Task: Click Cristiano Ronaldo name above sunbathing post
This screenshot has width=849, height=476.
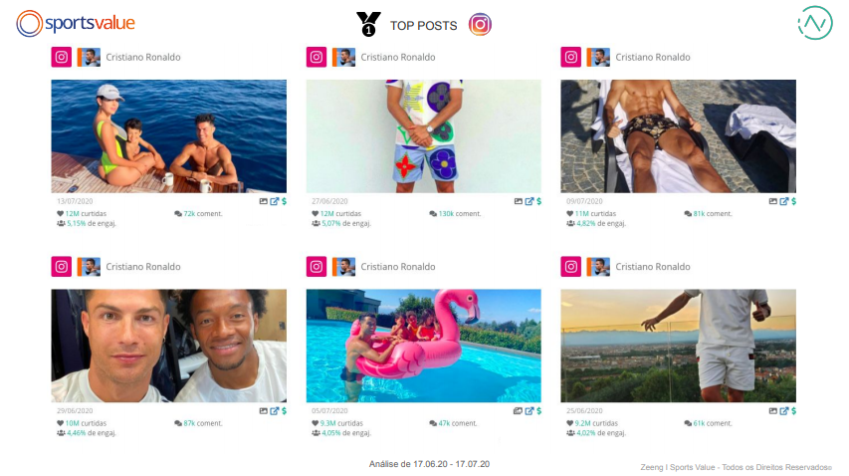Action: click(653, 58)
